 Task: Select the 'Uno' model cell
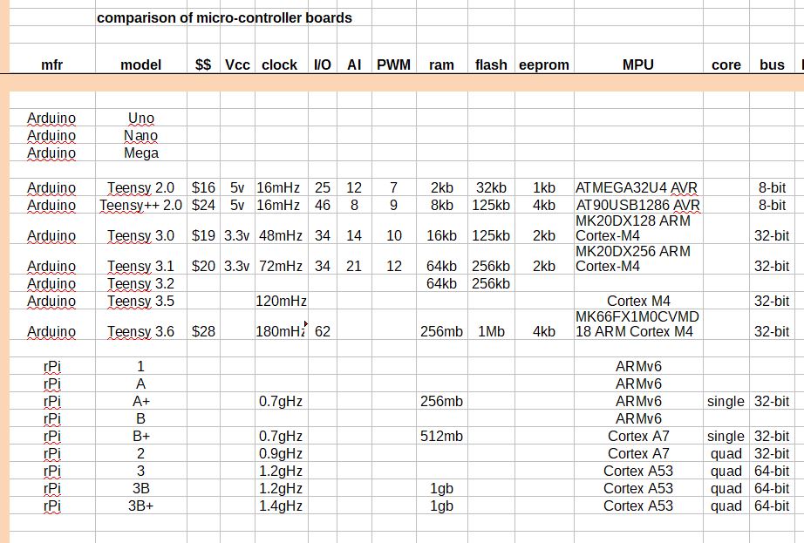click(141, 119)
